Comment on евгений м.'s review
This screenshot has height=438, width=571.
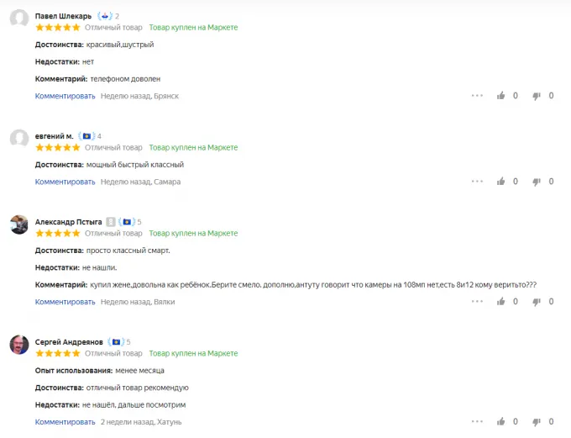tap(65, 182)
